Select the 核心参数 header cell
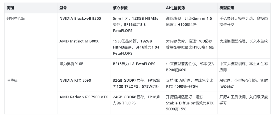 (x=137, y=8)
